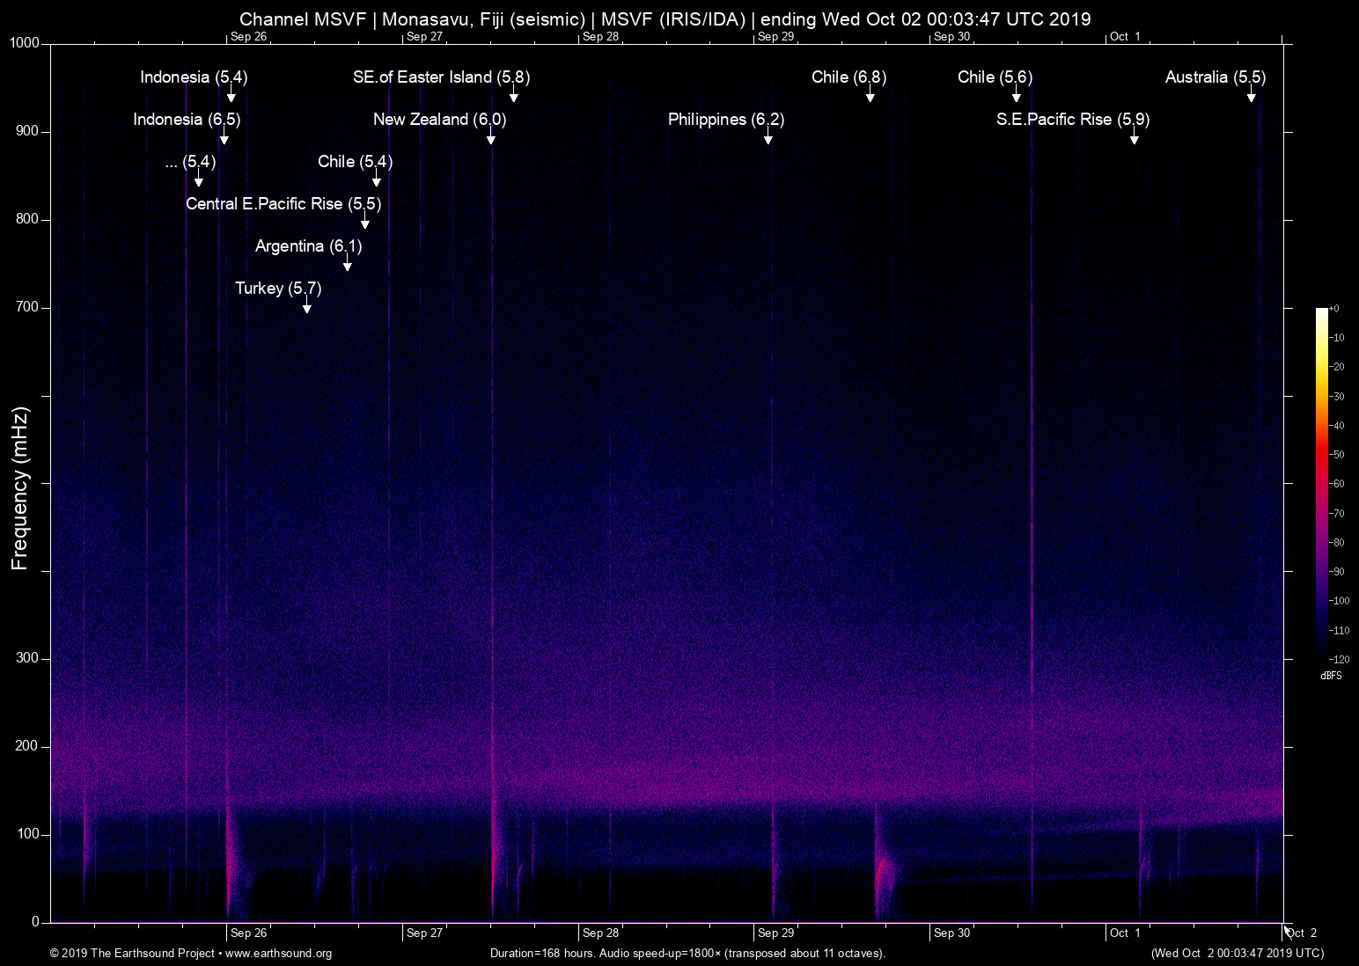Click the New Zealand (6.0) arrow marker
The width and height of the screenshot is (1359, 966).
pyautogui.click(x=490, y=138)
